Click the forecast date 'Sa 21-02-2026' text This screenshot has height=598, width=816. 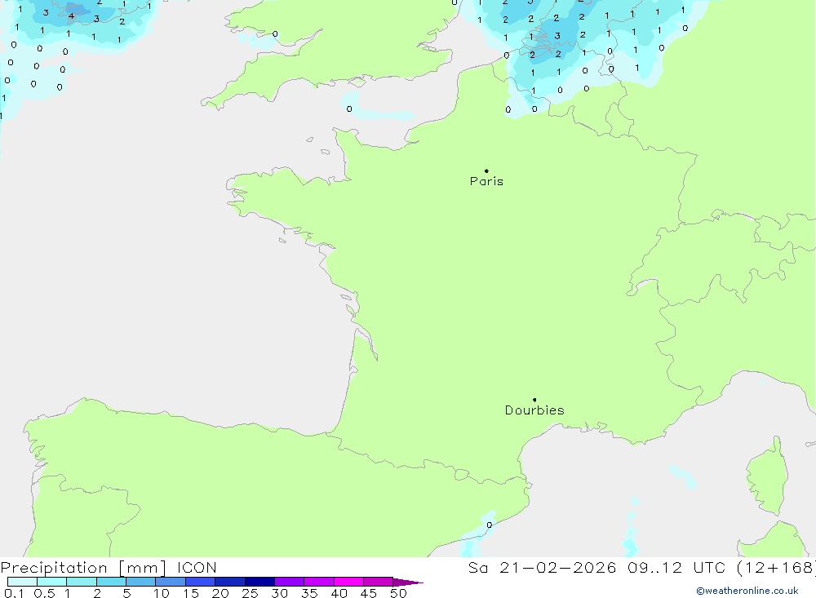point(543,568)
